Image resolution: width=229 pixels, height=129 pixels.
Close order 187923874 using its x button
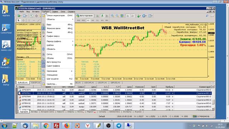(172, 90)
